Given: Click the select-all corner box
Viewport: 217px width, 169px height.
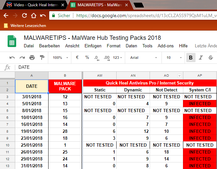Looking at the screenshot, I should click(x=7, y=76).
